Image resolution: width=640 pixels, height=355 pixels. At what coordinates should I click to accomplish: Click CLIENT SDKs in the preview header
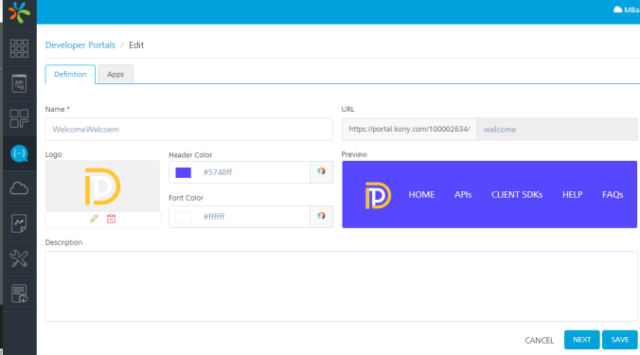pos(517,195)
